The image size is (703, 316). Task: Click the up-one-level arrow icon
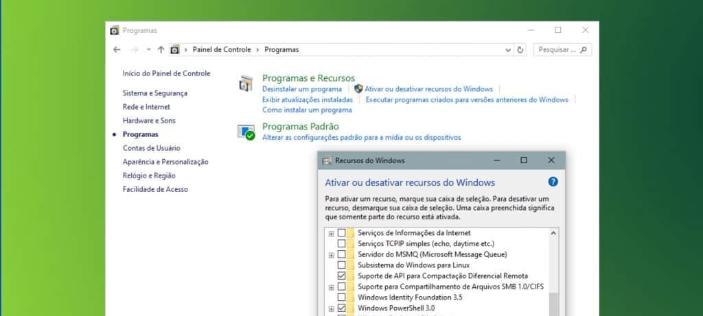(x=161, y=49)
